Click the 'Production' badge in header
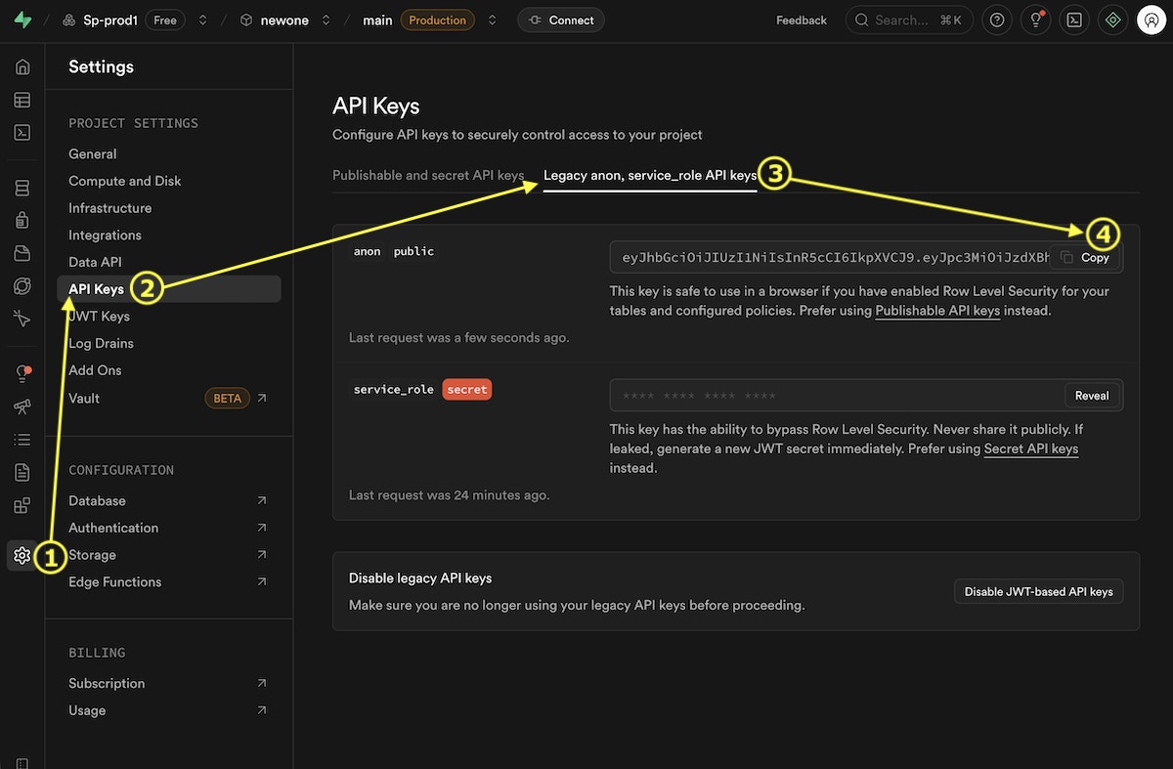The height and width of the screenshot is (769, 1173). click(437, 20)
